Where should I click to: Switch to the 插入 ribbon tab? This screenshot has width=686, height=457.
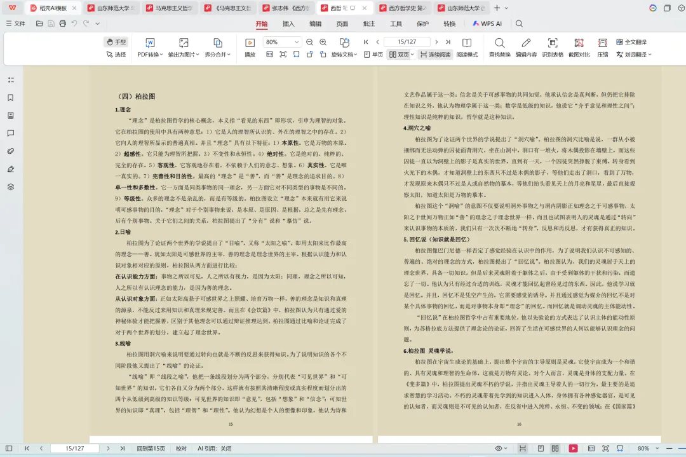[x=288, y=24]
